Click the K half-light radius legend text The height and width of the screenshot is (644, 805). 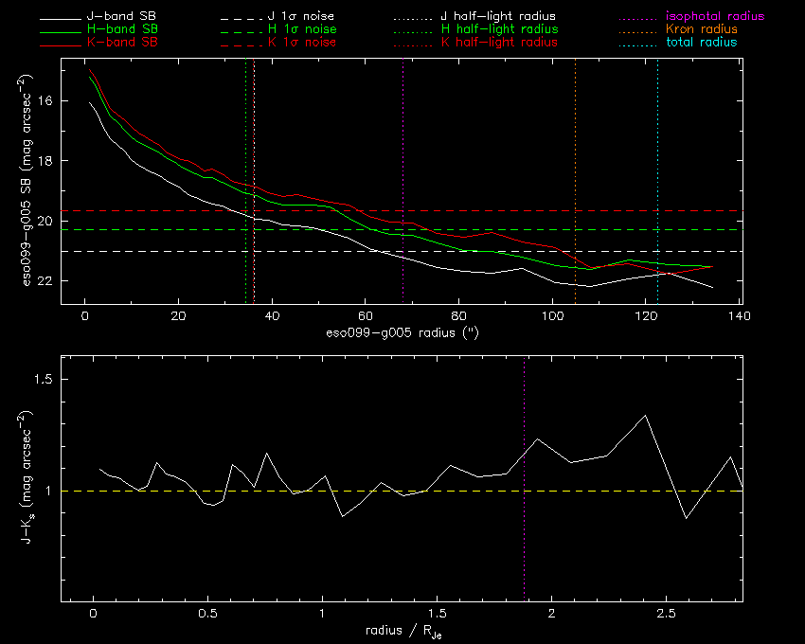point(499,42)
